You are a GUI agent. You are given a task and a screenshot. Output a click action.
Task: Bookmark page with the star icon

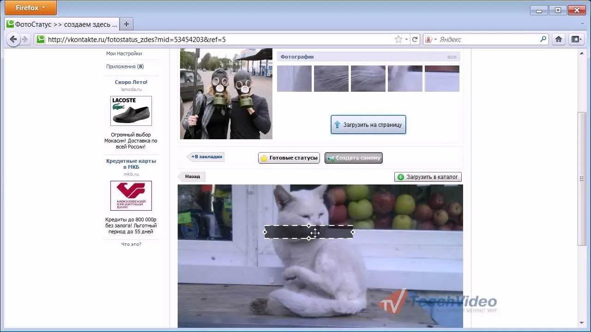tap(398, 39)
